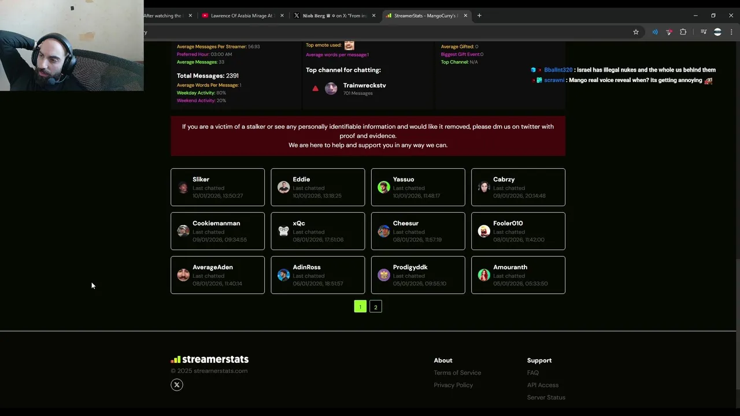Image resolution: width=740 pixels, height=416 pixels.
Task: Close the StreamerStats tab
Action: pyautogui.click(x=465, y=16)
